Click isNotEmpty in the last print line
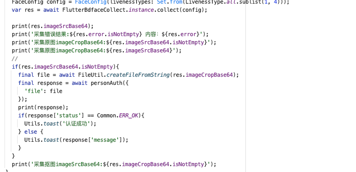 [x=188, y=164]
